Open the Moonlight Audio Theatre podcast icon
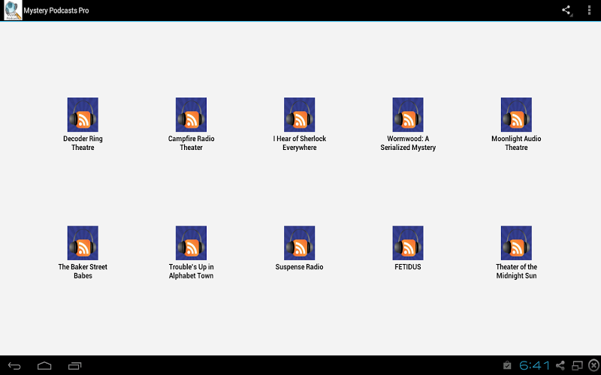601x375 pixels. (516, 115)
